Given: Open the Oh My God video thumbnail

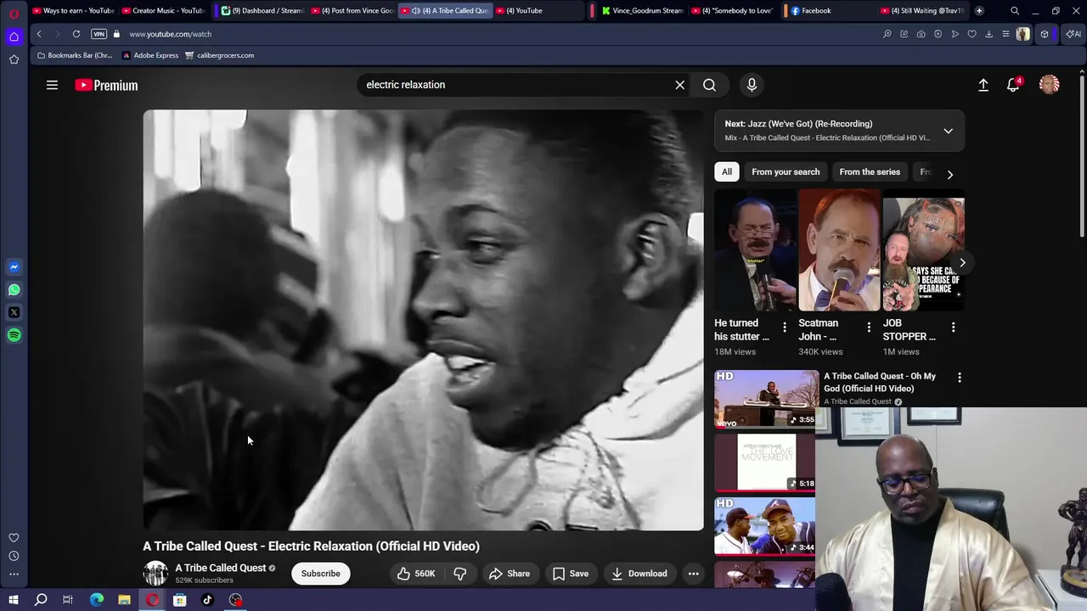Looking at the screenshot, I should 765,399.
